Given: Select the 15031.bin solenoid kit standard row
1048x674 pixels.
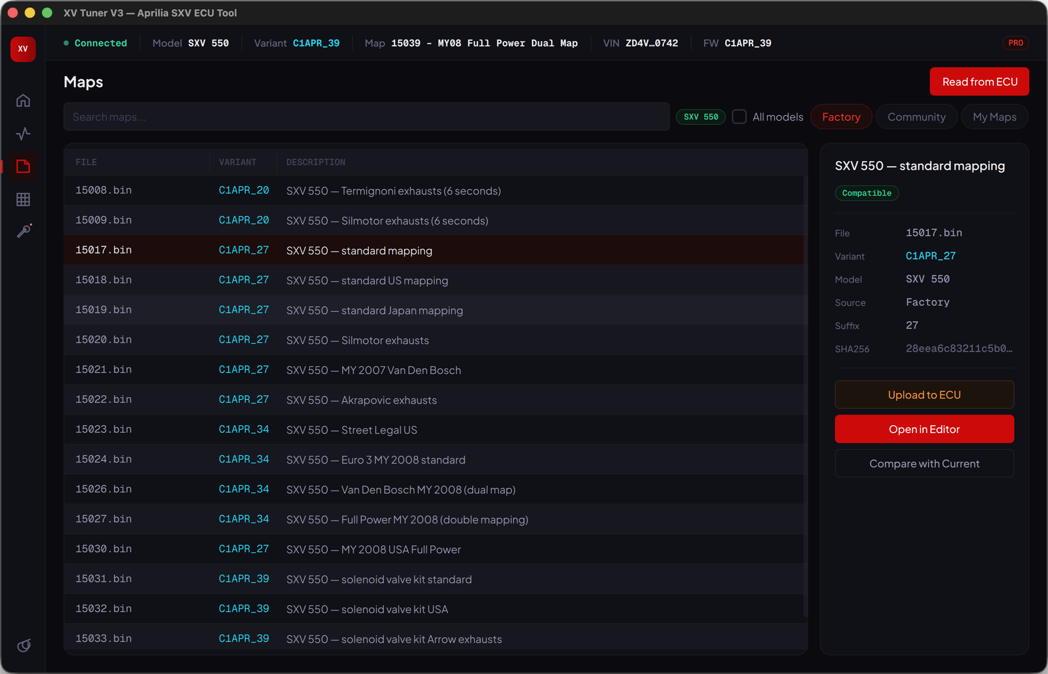Looking at the screenshot, I should pyautogui.click(x=434, y=579).
